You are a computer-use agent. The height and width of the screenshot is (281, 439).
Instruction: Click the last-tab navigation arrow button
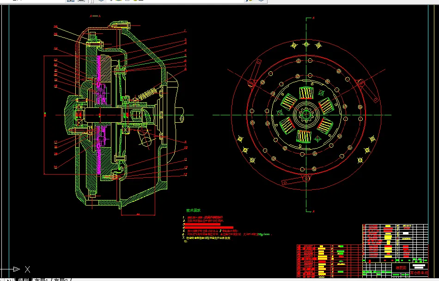pos(10,280)
